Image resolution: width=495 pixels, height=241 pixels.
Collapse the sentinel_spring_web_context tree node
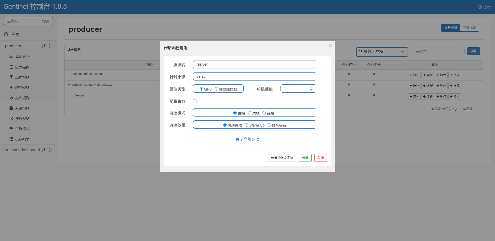69,85
